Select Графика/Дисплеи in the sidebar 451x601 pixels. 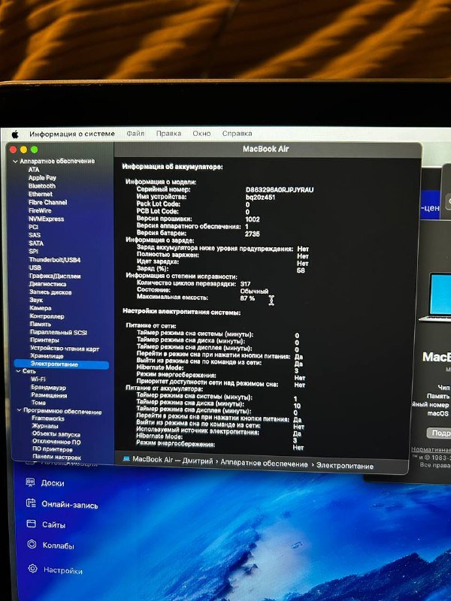pos(55,276)
